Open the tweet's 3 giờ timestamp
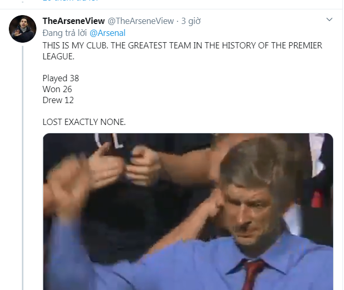The height and width of the screenshot is (290, 344). coord(191,21)
